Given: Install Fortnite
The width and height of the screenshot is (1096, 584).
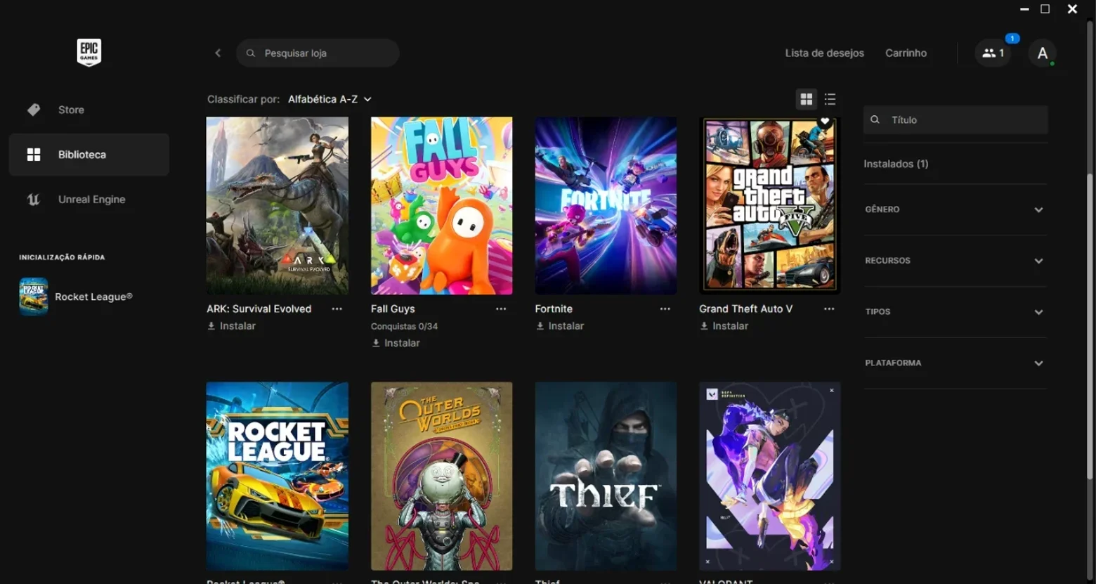Looking at the screenshot, I should [x=560, y=326].
